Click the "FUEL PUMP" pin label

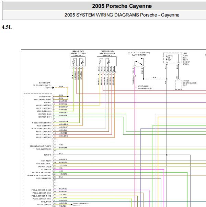click(x=46, y=202)
